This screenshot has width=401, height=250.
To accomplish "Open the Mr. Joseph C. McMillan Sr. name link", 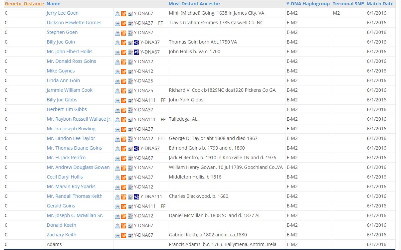I will (75, 215).
